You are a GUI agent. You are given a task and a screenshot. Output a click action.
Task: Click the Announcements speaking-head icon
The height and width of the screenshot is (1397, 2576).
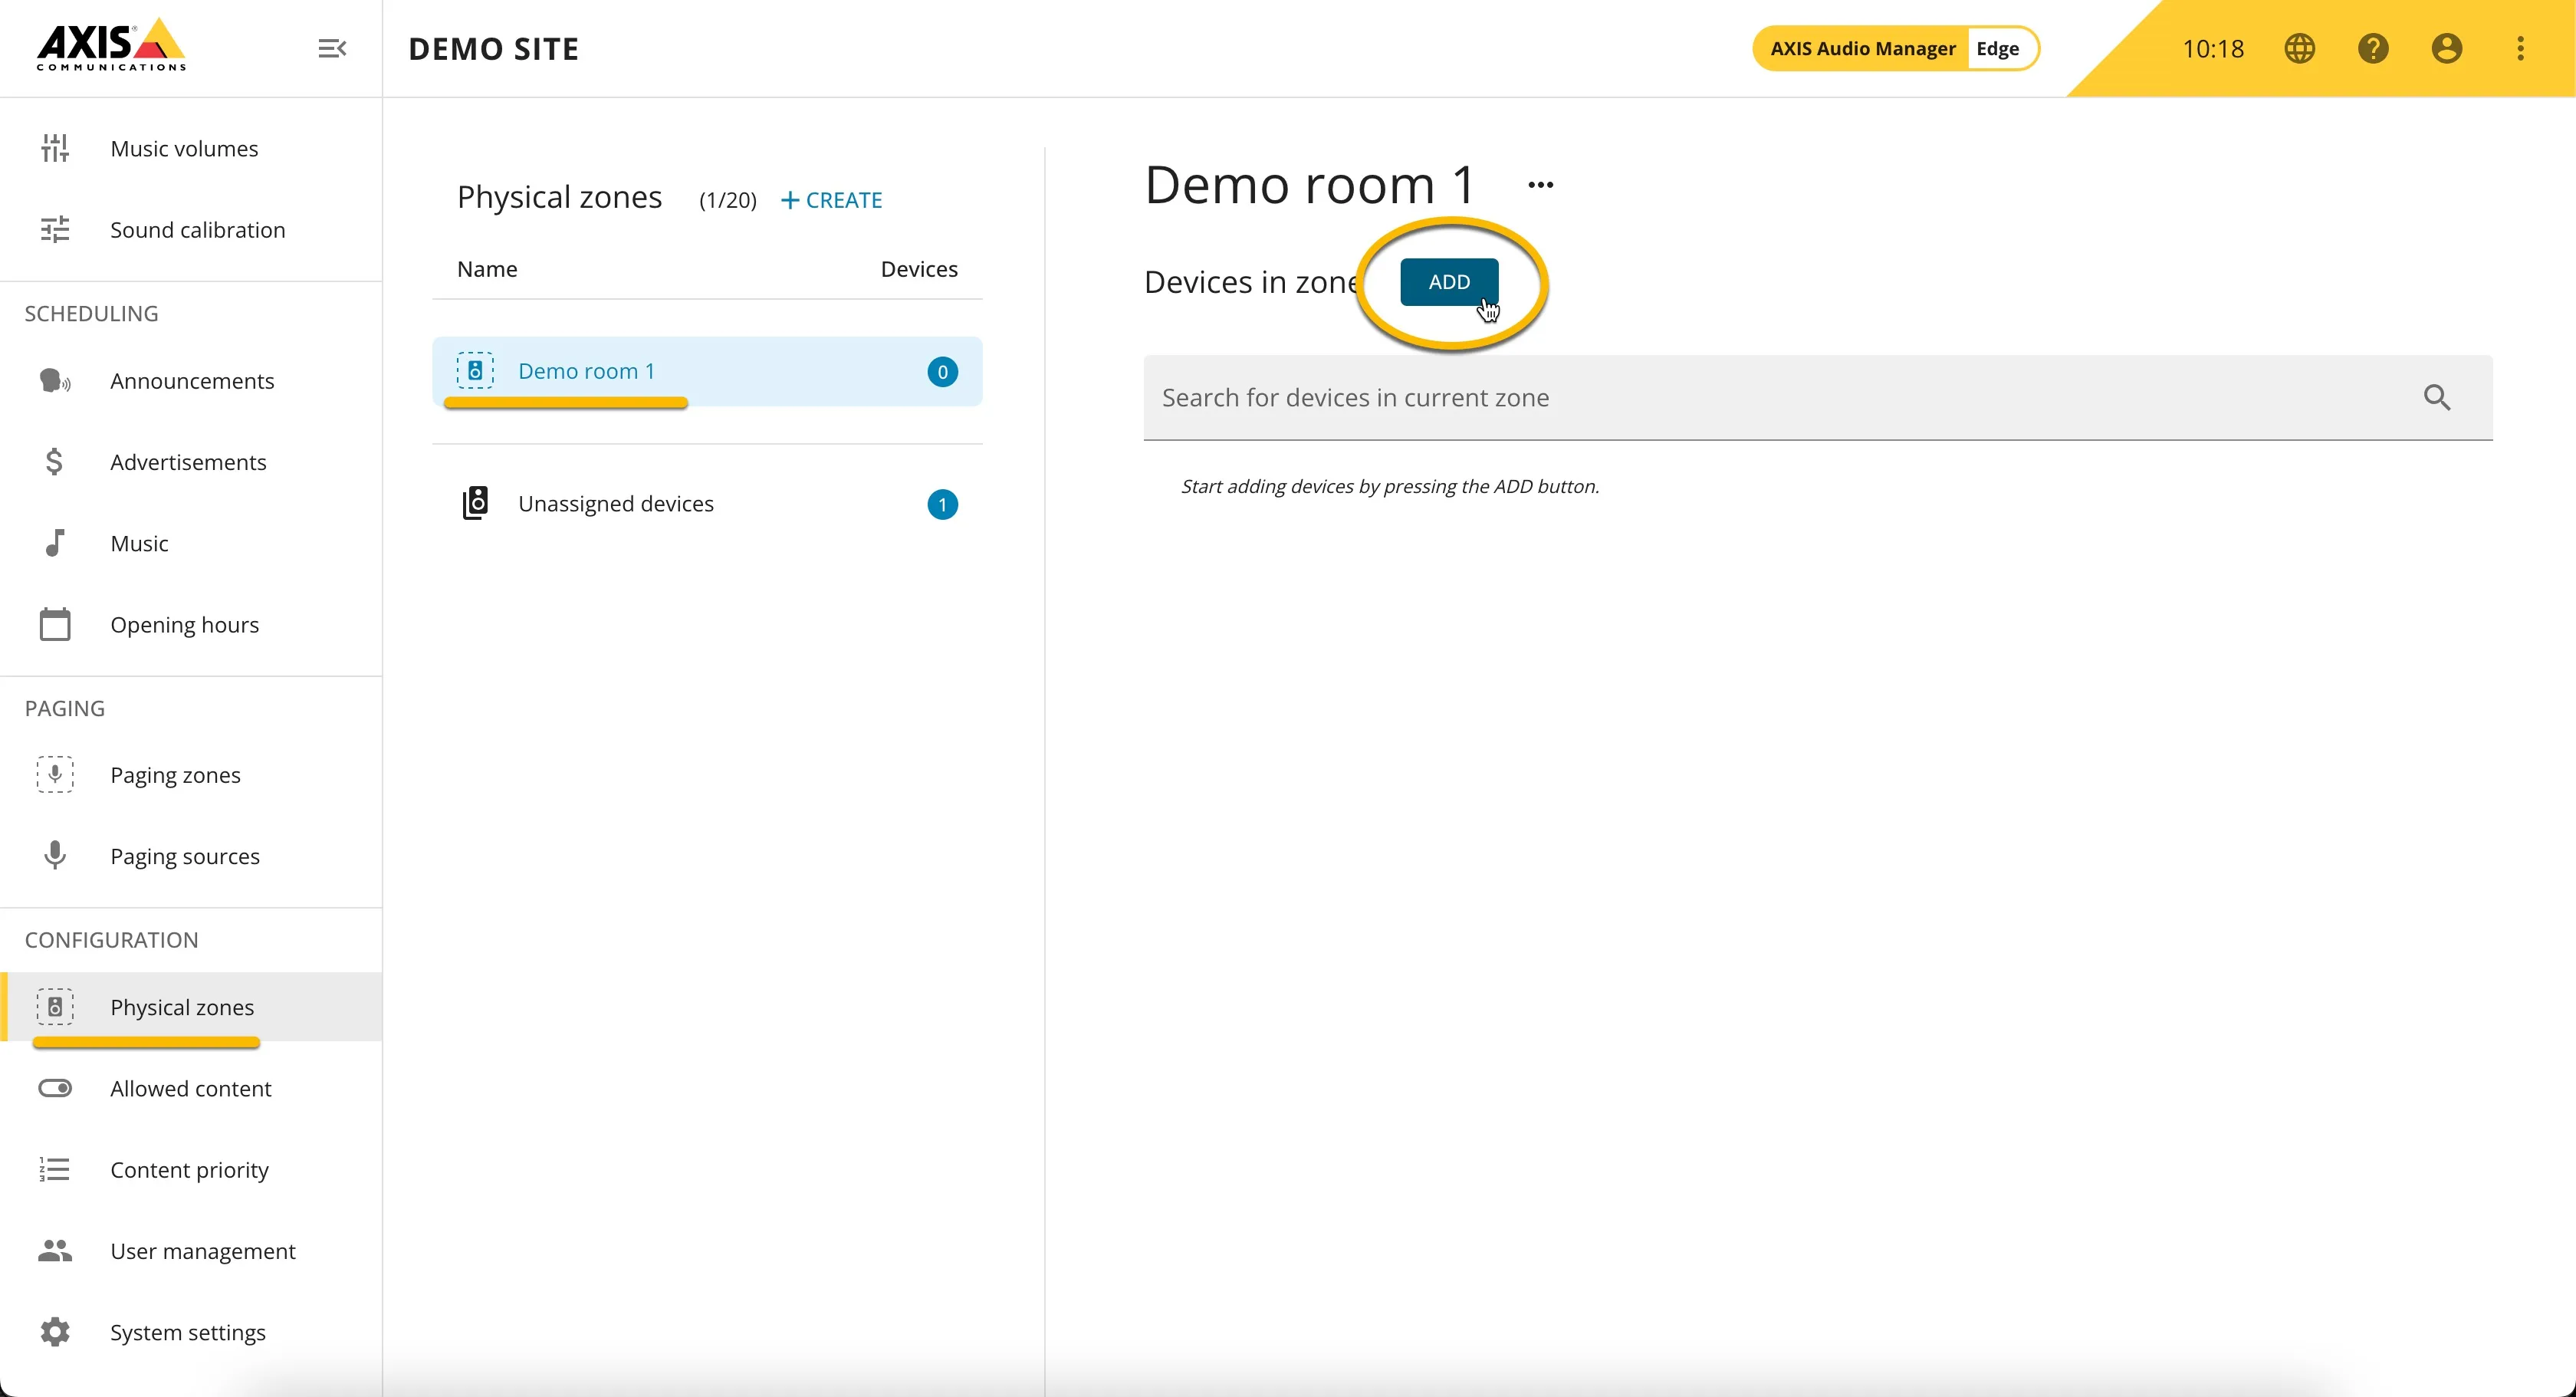tap(55, 381)
